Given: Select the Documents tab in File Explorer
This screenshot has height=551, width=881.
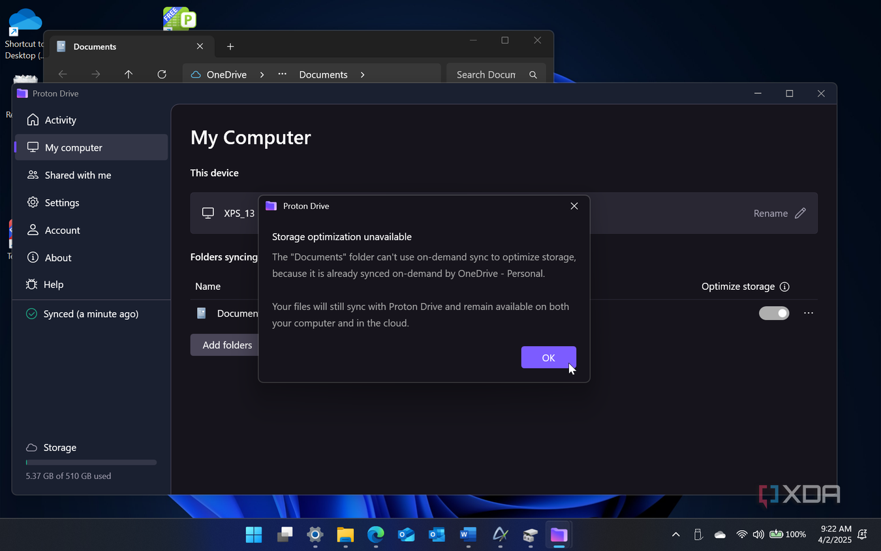Looking at the screenshot, I should (x=131, y=46).
